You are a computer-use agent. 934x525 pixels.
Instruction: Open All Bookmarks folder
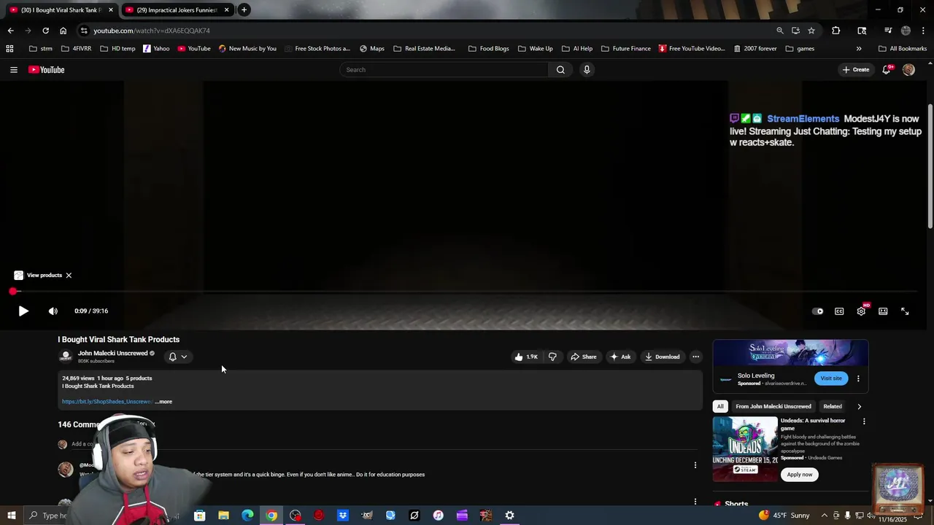click(x=903, y=49)
